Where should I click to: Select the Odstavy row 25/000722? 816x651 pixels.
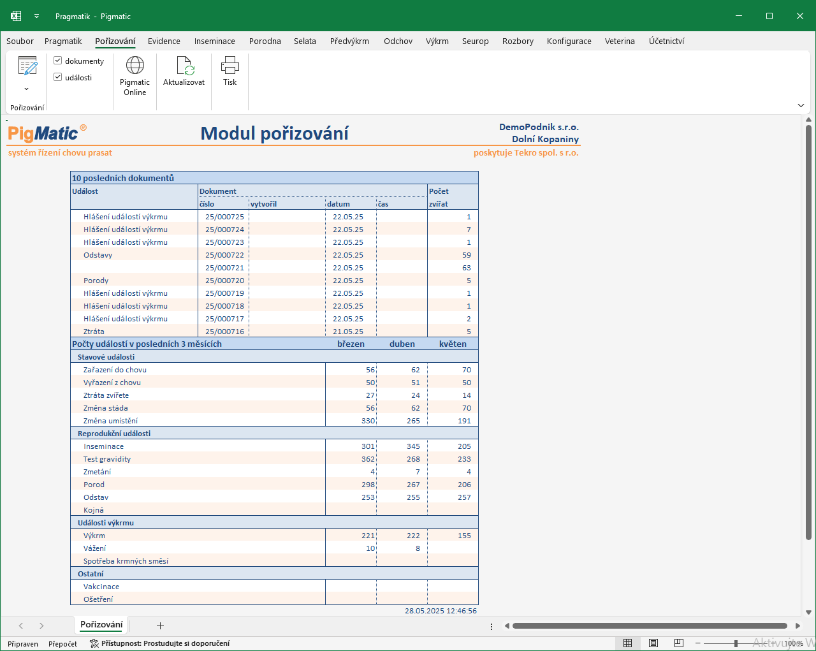point(274,255)
